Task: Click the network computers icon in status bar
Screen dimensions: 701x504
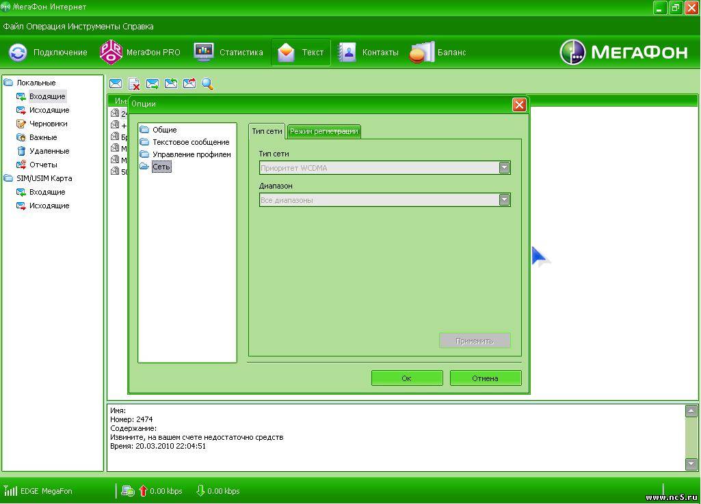Action: [x=128, y=490]
